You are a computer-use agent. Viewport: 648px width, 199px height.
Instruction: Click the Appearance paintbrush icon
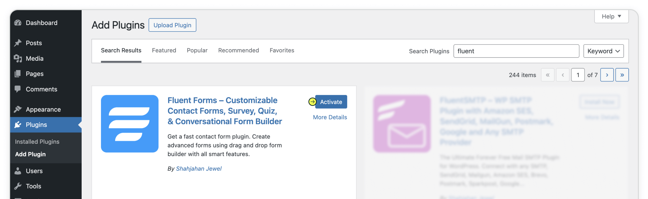(18, 109)
